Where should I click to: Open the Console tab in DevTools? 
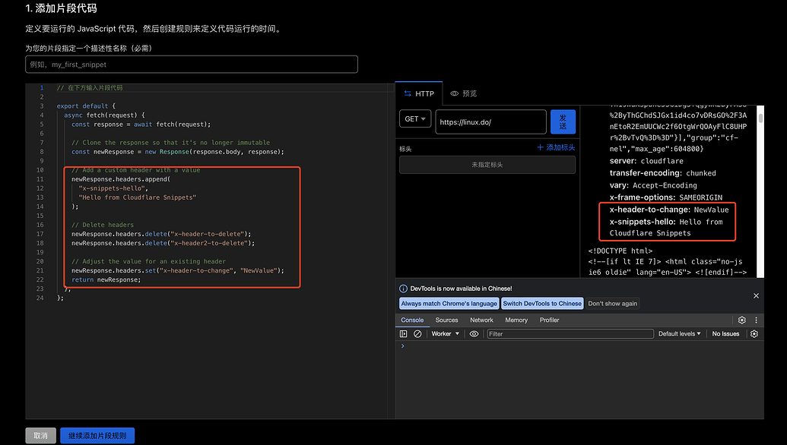412,320
